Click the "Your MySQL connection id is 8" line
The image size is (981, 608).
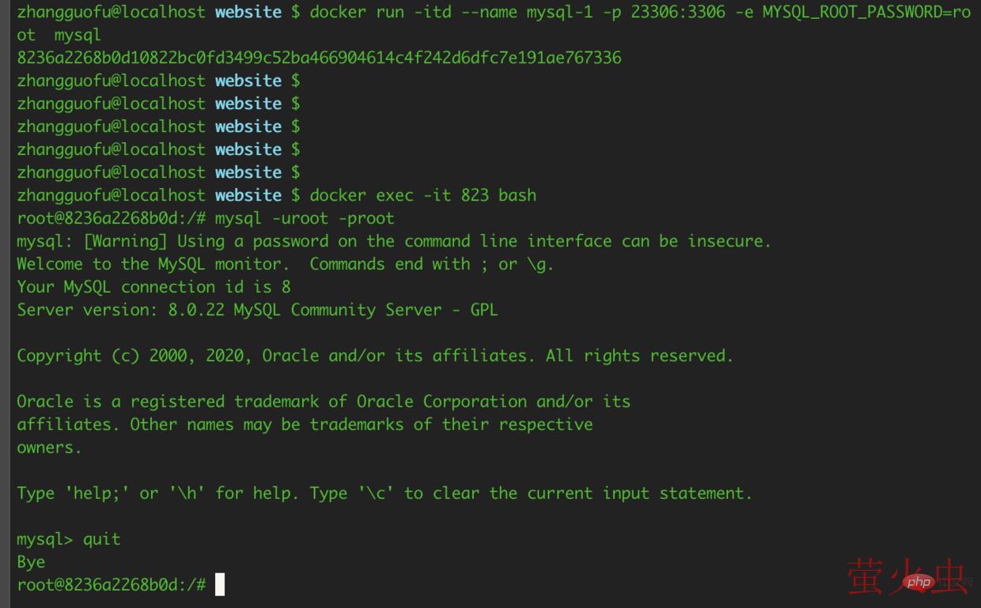tap(153, 287)
